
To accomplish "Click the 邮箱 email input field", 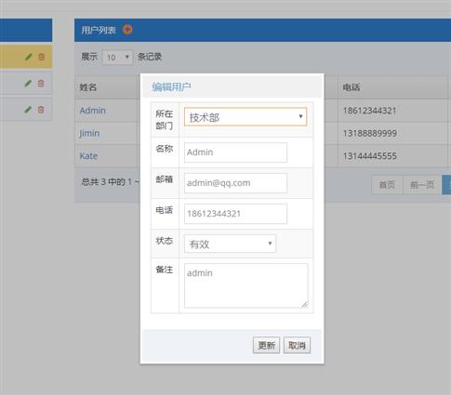I will coord(235,183).
